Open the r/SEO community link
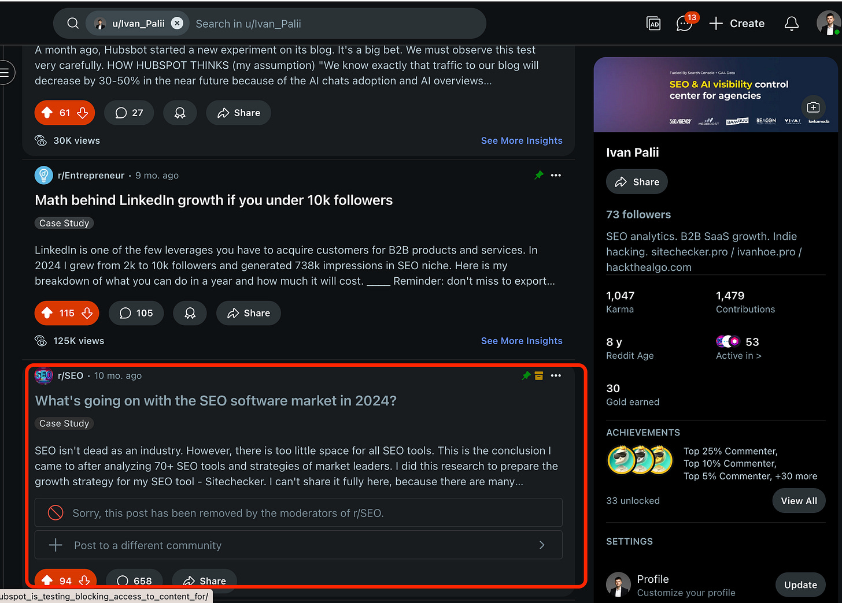The image size is (842, 603). (x=71, y=375)
